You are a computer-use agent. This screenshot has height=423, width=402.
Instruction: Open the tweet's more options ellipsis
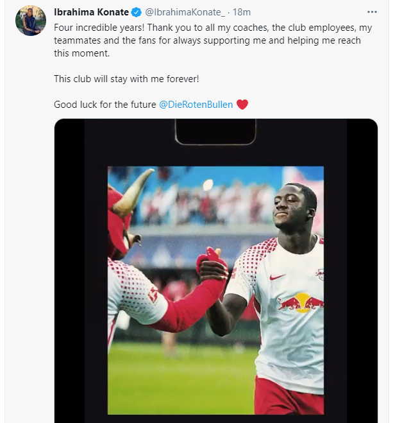(x=373, y=12)
